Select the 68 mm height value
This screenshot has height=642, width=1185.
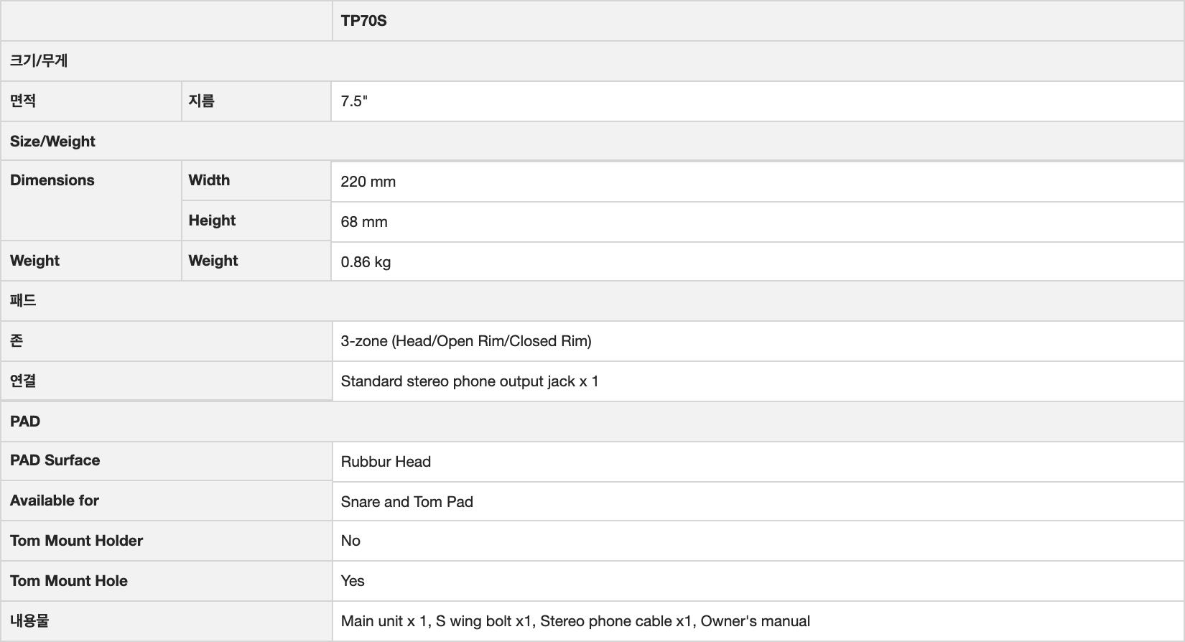pyautogui.click(x=363, y=222)
